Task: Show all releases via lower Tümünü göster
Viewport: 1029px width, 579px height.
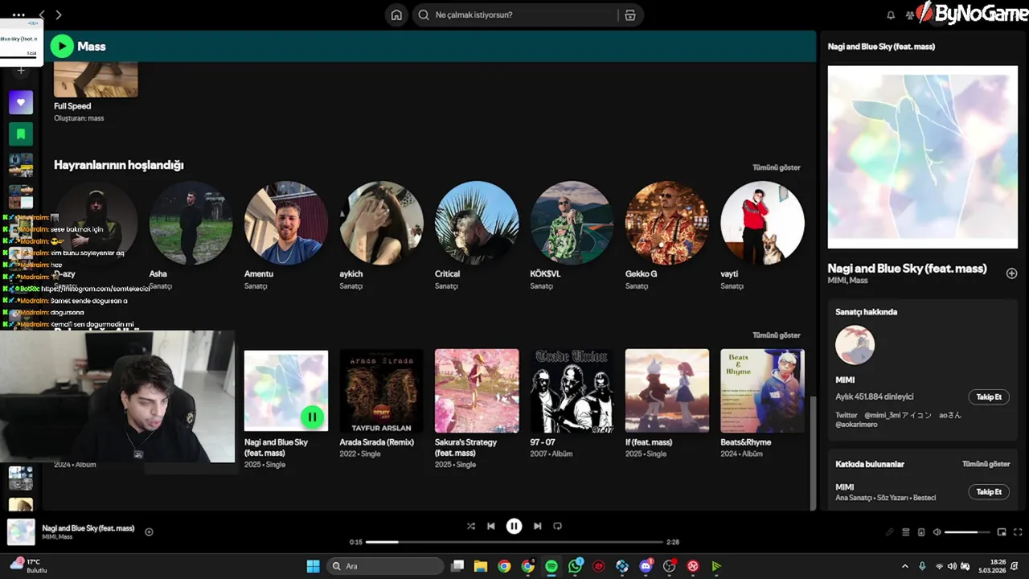Action: [776, 335]
